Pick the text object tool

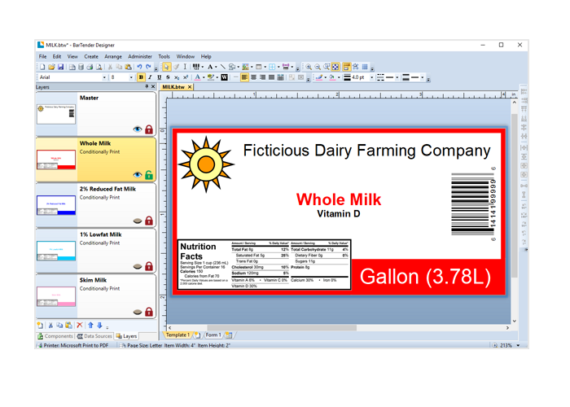coord(210,67)
